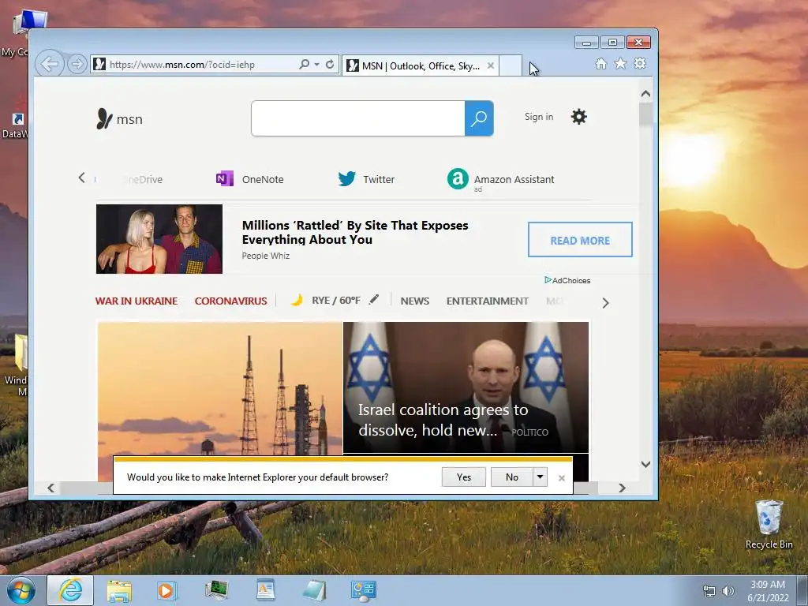Image resolution: width=808 pixels, height=606 pixels.
Task: Show previous shortcuts with left chevron
Action: (82, 178)
